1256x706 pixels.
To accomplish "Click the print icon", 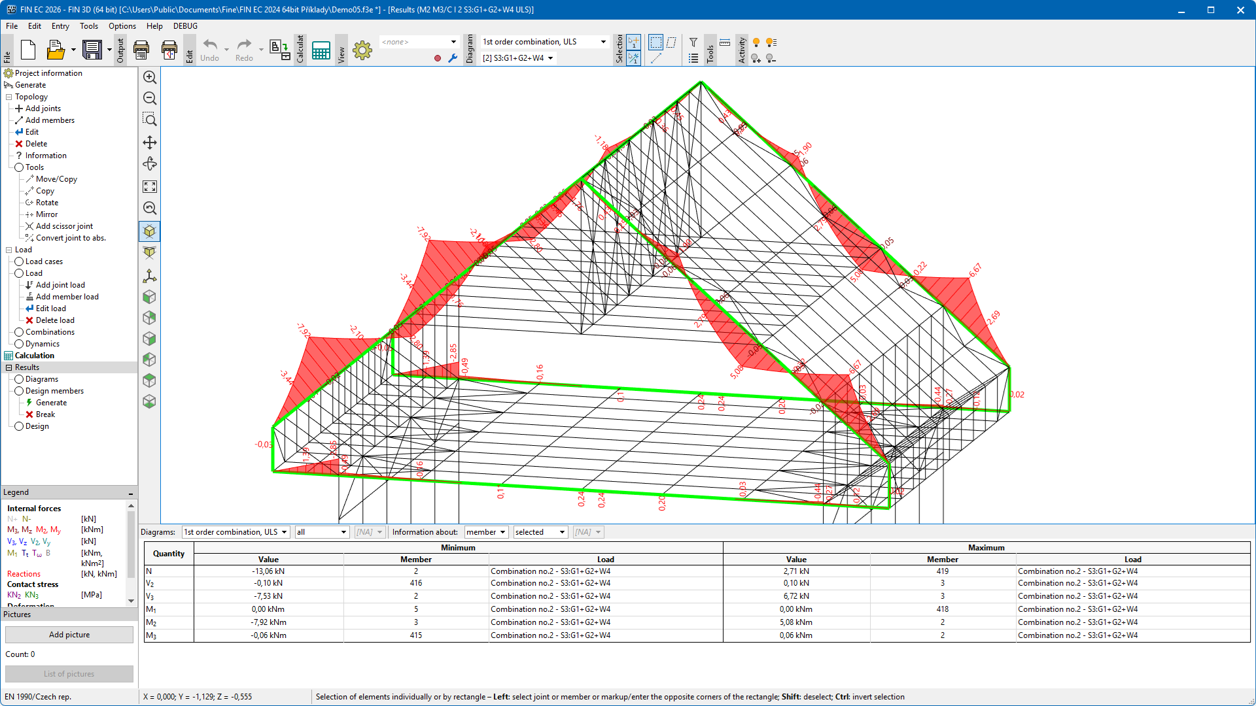I will pyautogui.click(x=141, y=50).
